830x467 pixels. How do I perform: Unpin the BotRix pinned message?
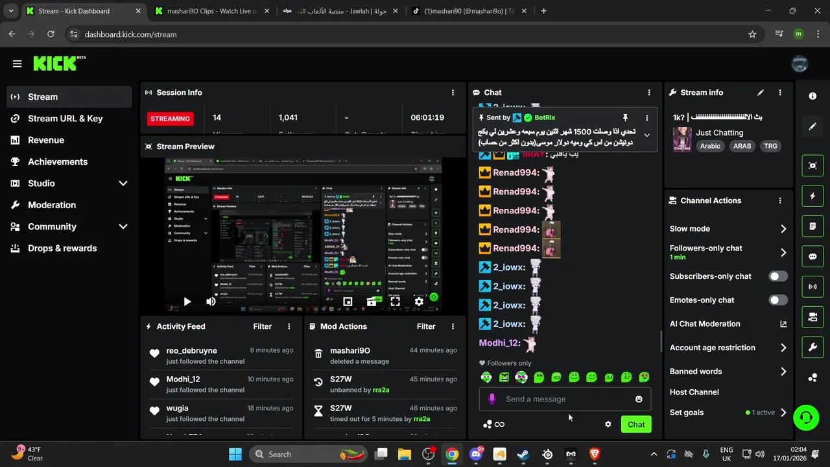[x=625, y=117]
